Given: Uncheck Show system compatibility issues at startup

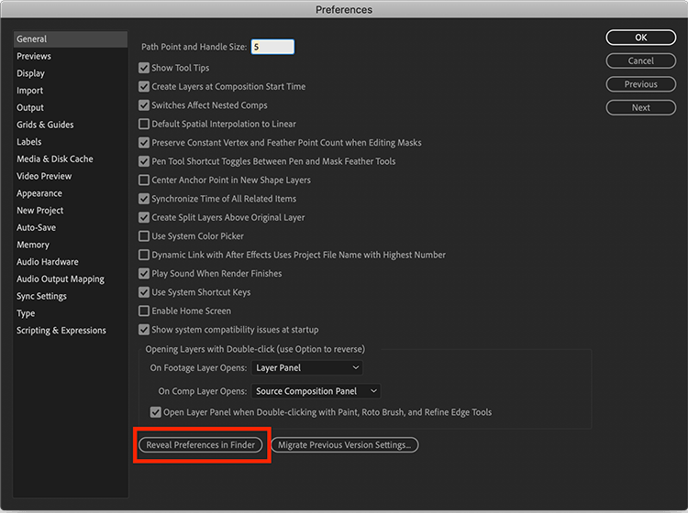Looking at the screenshot, I should click(x=144, y=330).
